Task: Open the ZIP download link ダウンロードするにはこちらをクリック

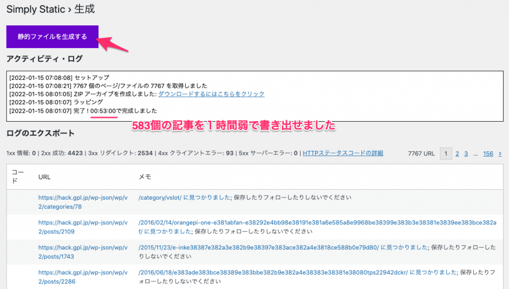Action: (x=211, y=94)
